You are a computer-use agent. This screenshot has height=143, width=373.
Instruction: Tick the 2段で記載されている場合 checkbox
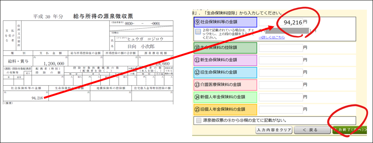pyautogui.click(x=198, y=32)
